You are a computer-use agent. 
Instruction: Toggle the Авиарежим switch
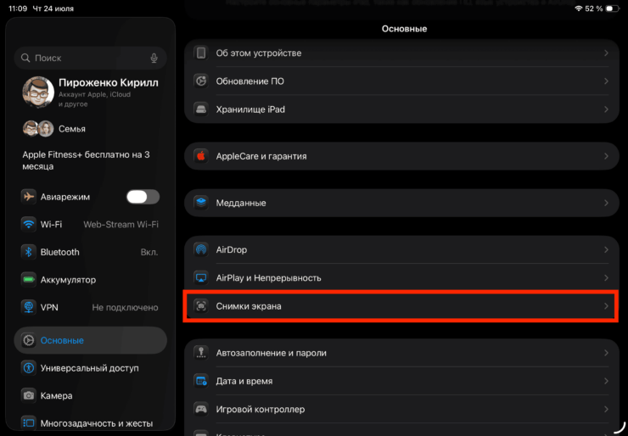[x=143, y=197]
